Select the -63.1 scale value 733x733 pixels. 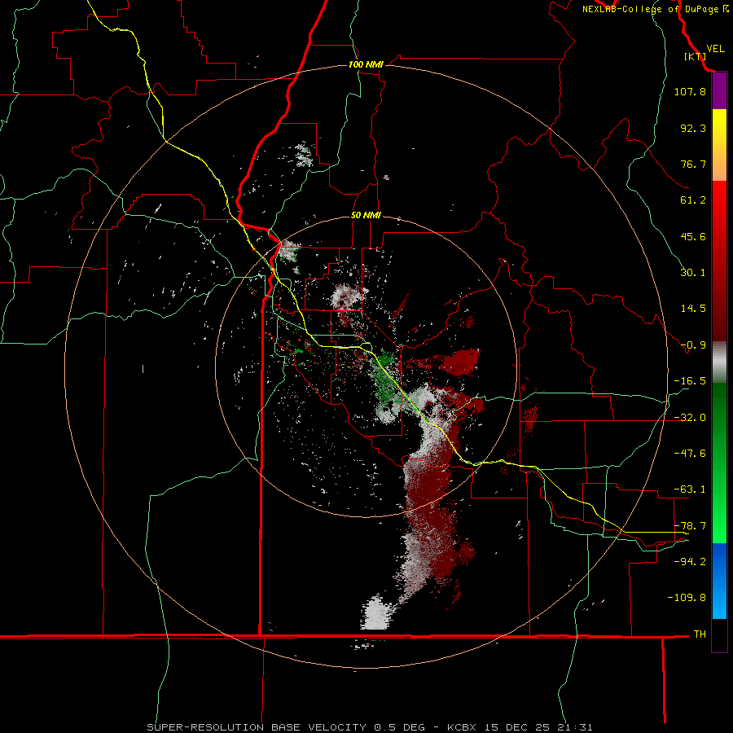tap(690, 489)
